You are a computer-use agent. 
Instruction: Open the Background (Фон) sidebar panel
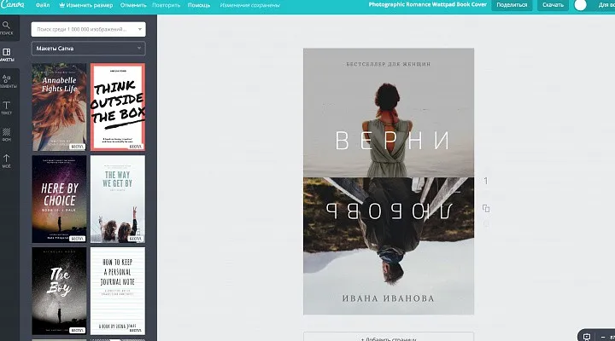[7, 134]
